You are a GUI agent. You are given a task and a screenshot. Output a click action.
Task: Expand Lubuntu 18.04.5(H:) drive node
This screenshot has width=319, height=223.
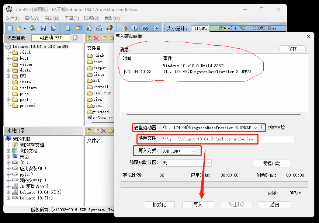pyautogui.click(x=8, y=192)
